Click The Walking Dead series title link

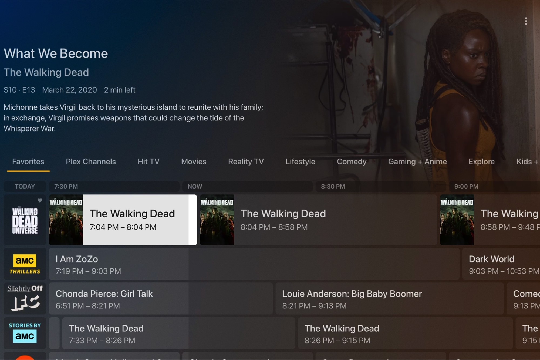pos(46,72)
